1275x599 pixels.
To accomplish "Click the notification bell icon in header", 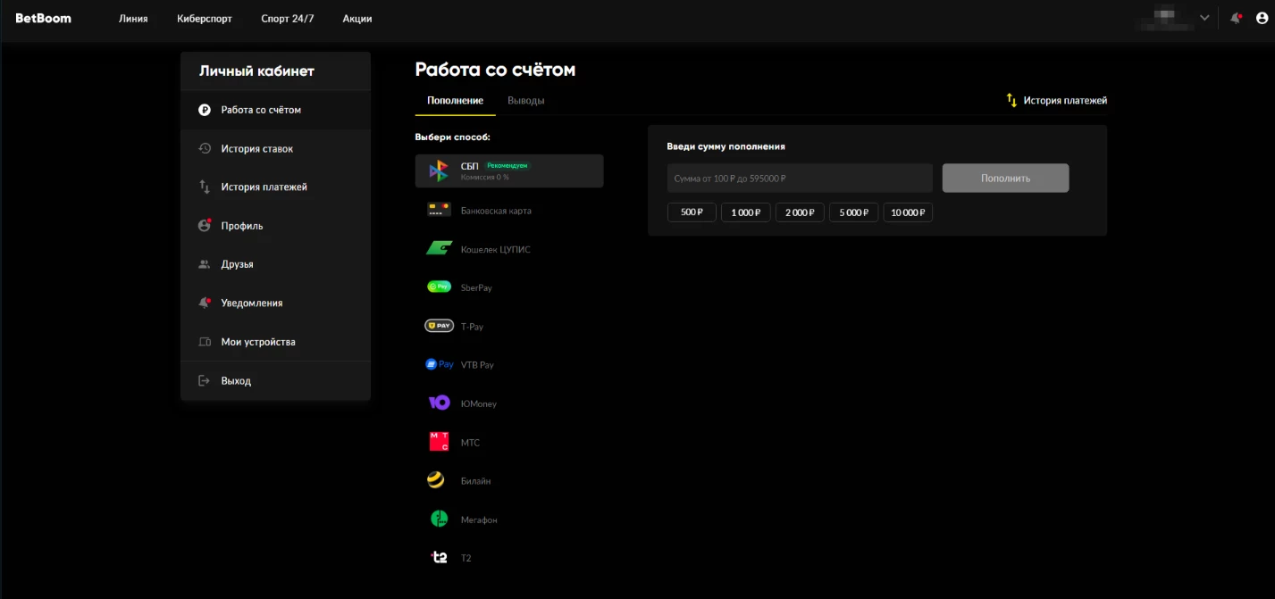I will pos(1236,18).
